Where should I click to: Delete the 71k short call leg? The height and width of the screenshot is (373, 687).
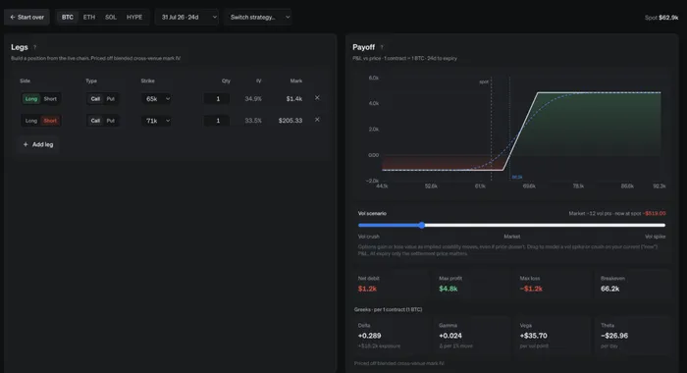[317, 120]
